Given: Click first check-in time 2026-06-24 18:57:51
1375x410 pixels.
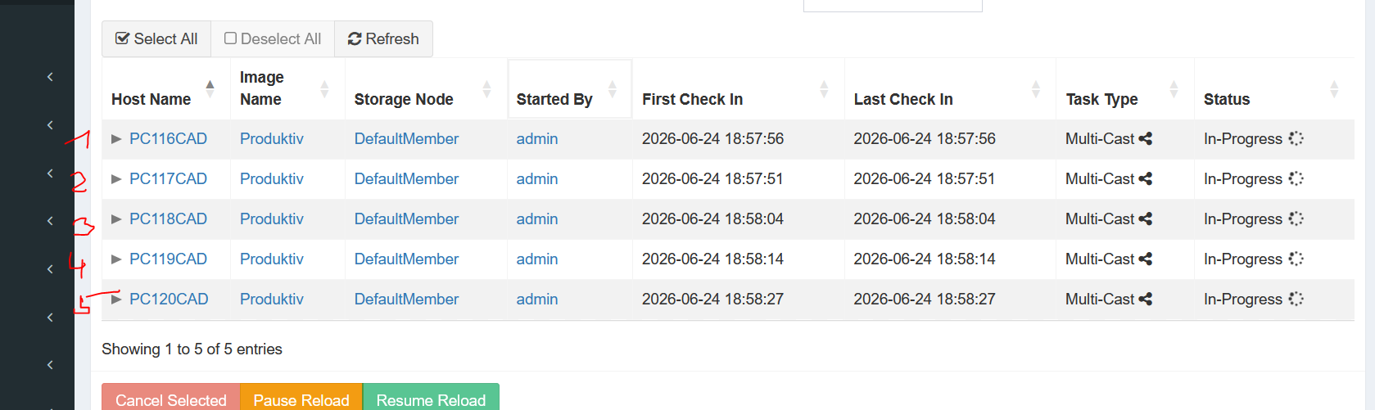Looking at the screenshot, I should coord(712,179).
